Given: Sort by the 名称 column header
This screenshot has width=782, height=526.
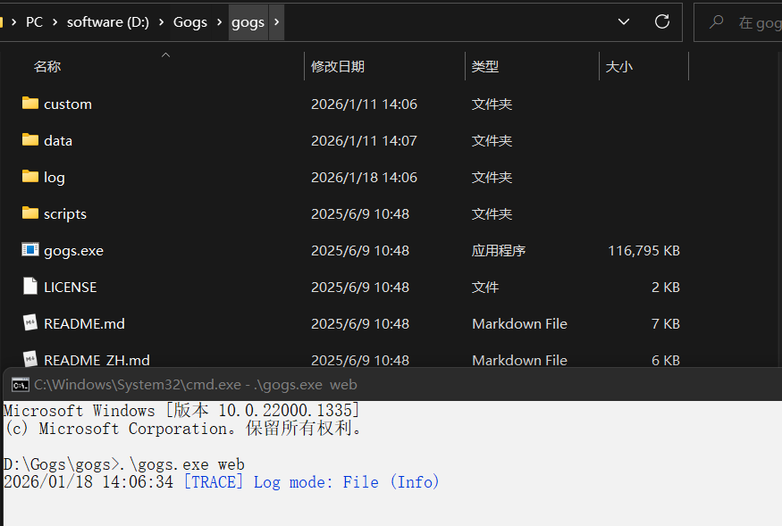Looking at the screenshot, I should [47, 66].
